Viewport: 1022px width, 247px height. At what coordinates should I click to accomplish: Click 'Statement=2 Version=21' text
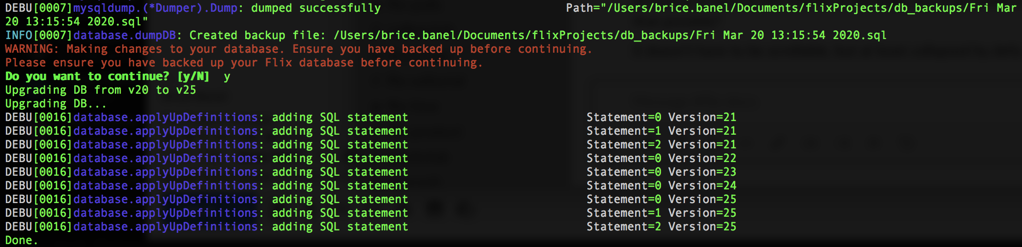tap(661, 145)
